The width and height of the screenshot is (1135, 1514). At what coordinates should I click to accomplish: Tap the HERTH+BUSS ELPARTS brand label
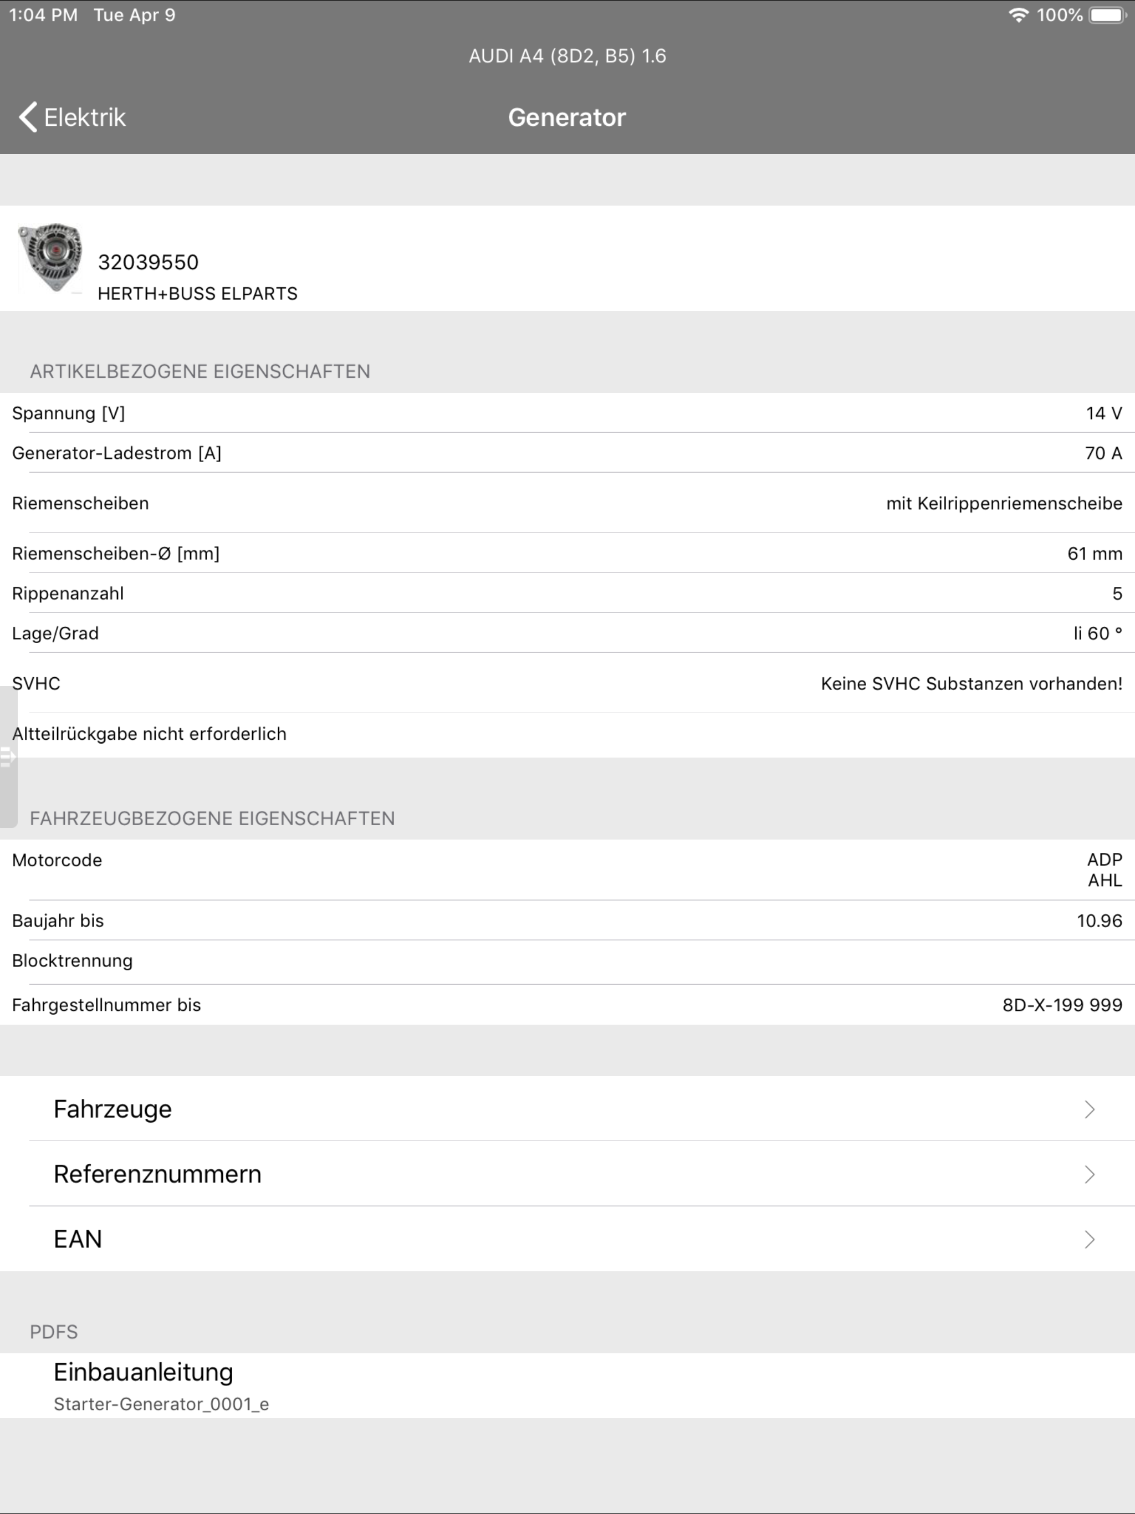click(197, 293)
